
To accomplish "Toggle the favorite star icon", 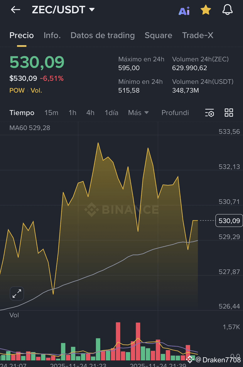I will click(x=206, y=10).
